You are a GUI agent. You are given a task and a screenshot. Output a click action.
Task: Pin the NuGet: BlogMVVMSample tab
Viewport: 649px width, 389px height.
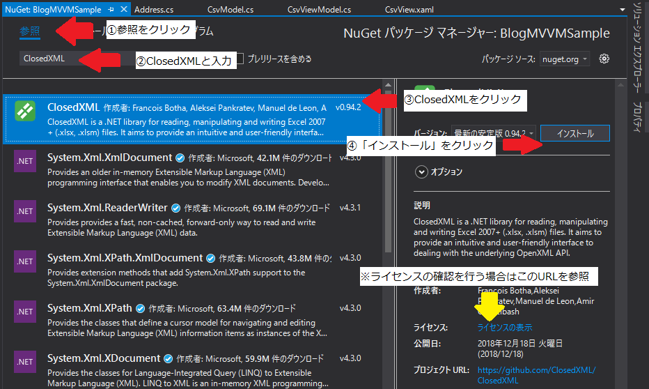tap(111, 9)
